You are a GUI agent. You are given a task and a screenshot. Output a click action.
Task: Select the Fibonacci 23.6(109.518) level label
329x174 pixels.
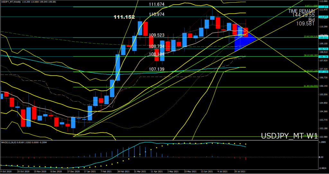point(311,36)
